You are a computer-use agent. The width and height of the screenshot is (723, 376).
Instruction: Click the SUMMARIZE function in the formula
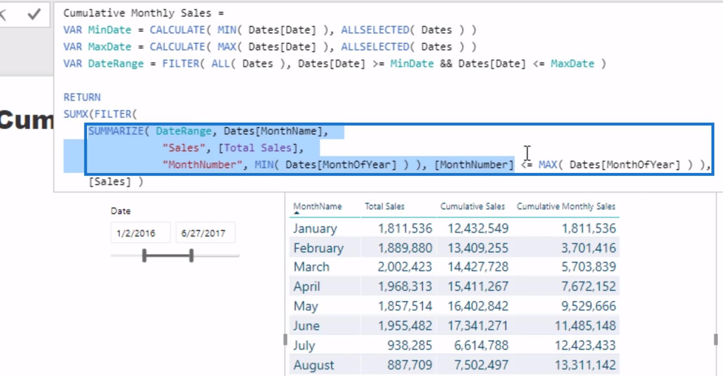coord(116,131)
